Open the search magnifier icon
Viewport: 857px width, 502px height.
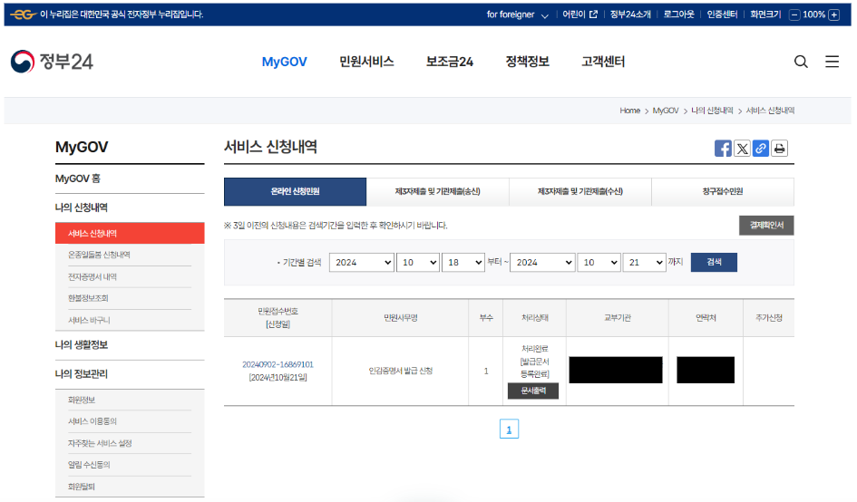pos(801,62)
